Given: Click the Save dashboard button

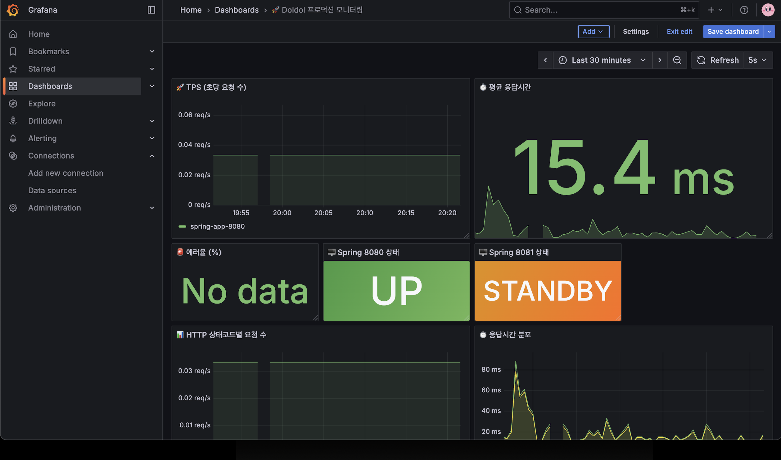Looking at the screenshot, I should tap(733, 32).
